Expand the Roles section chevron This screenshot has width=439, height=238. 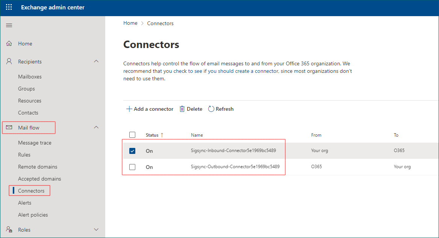[x=96, y=229]
